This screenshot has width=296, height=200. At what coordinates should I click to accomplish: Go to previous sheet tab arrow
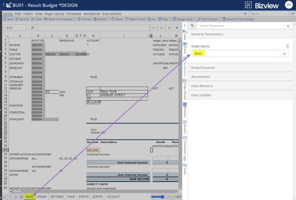[10, 197]
